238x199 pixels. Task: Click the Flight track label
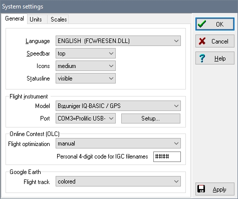pos(37,181)
